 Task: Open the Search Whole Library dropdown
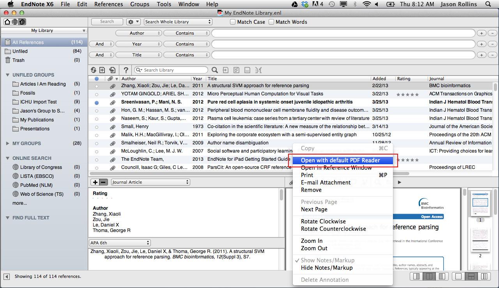178,22
